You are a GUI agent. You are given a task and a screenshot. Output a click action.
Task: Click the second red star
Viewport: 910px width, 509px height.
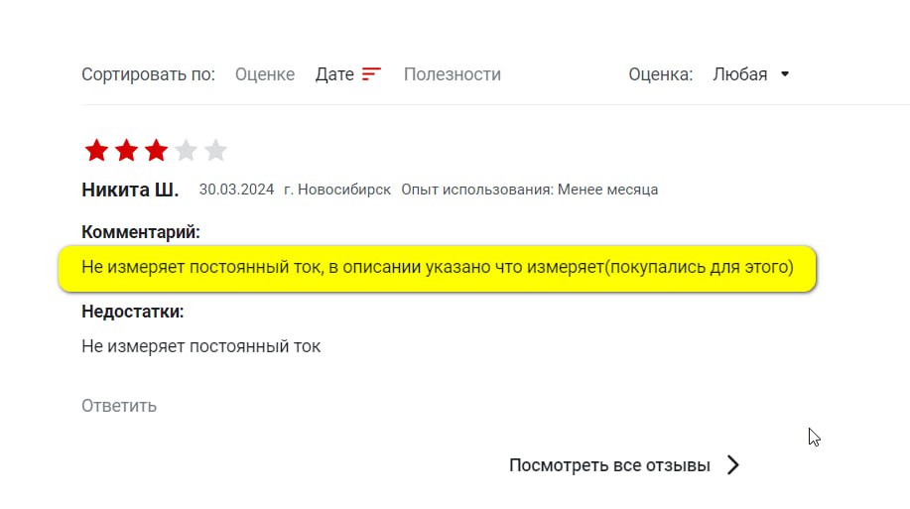126,151
